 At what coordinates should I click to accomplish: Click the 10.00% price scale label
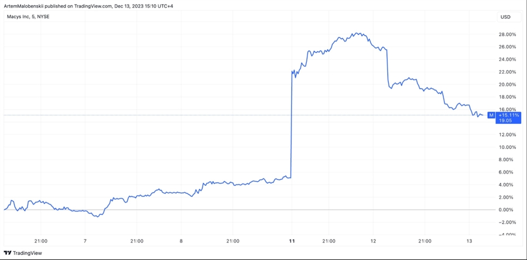click(x=507, y=147)
